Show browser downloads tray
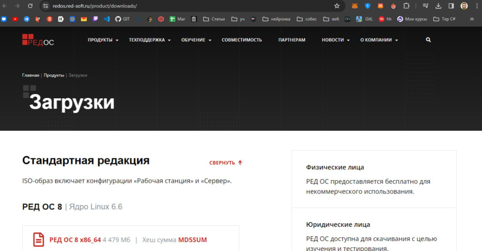This screenshot has width=482, height=251. (438, 6)
